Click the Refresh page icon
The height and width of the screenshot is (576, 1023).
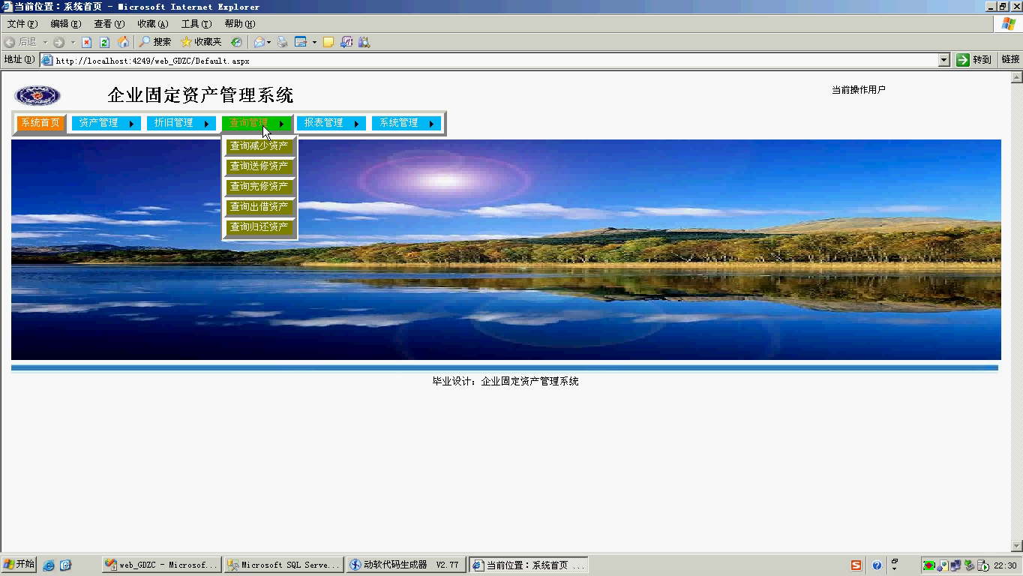tap(104, 42)
